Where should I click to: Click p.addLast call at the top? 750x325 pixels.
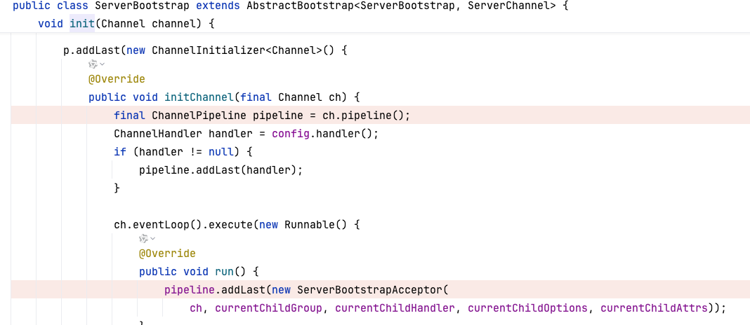pyautogui.click(x=92, y=50)
